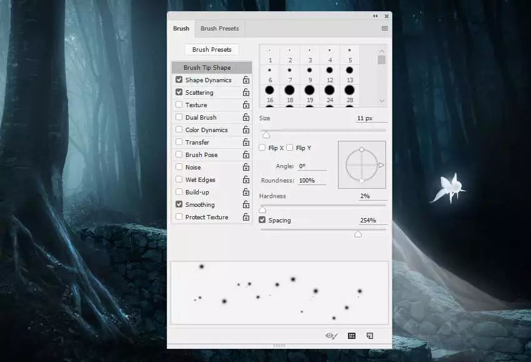The height and width of the screenshot is (362, 531).
Task: Toggle the live tip brush preview icon
Action: click(x=331, y=336)
